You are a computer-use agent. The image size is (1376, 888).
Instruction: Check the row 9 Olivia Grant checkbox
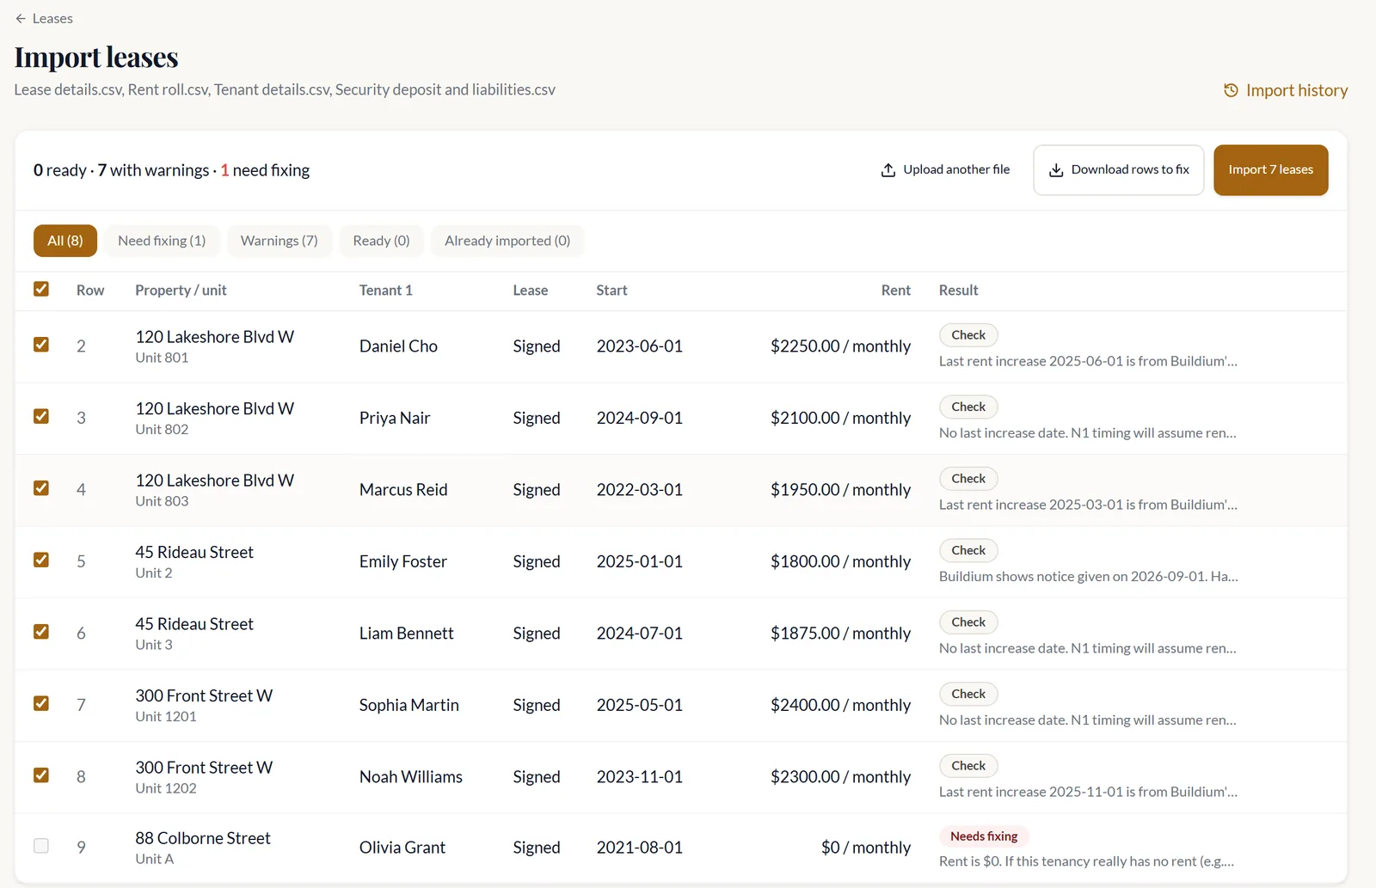click(x=41, y=846)
